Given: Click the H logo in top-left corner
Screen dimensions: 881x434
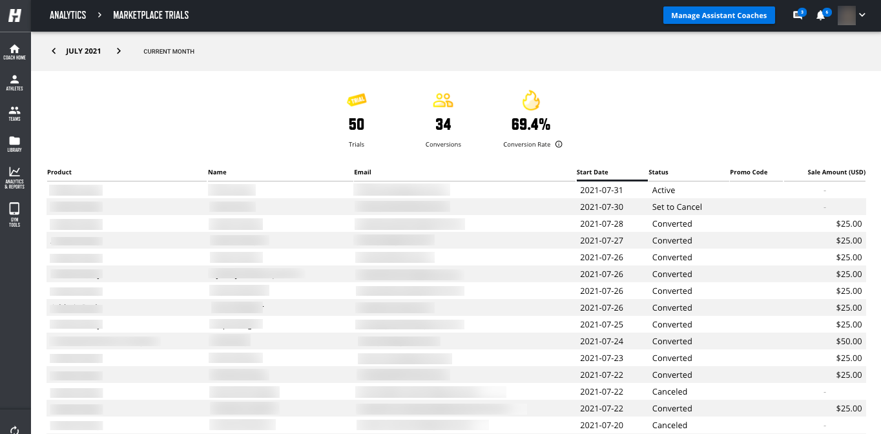Looking at the screenshot, I should coord(15,15).
